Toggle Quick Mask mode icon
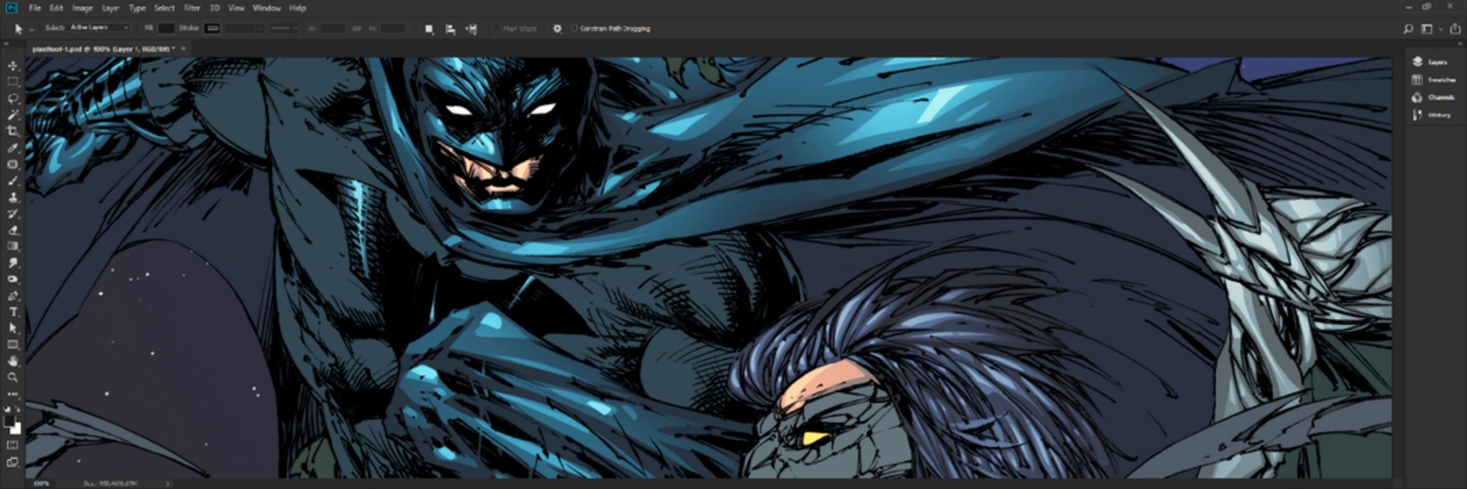The image size is (1467, 489). (x=13, y=445)
